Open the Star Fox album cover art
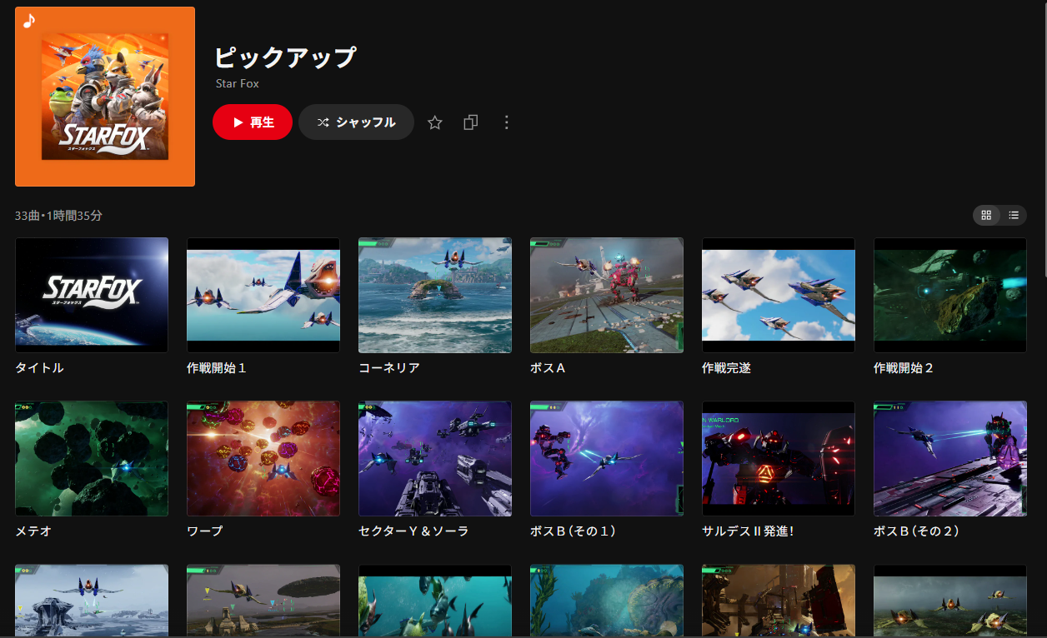The width and height of the screenshot is (1047, 638). 105,97
